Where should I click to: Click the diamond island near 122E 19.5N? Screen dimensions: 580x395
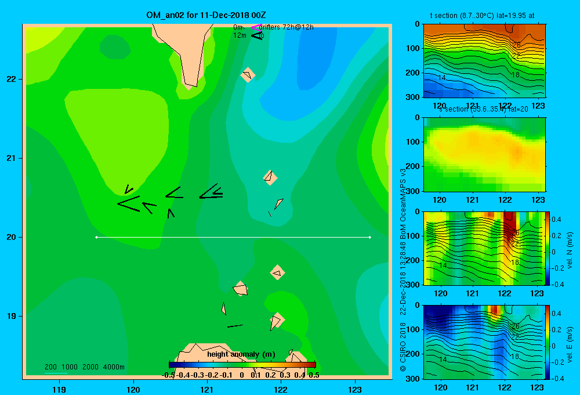pyautogui.click(x=277, y=272)
